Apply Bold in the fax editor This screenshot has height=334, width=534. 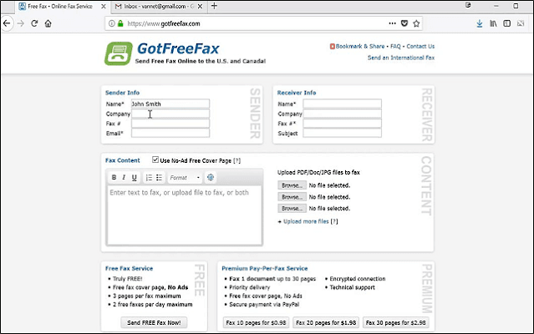pos(114,177)
